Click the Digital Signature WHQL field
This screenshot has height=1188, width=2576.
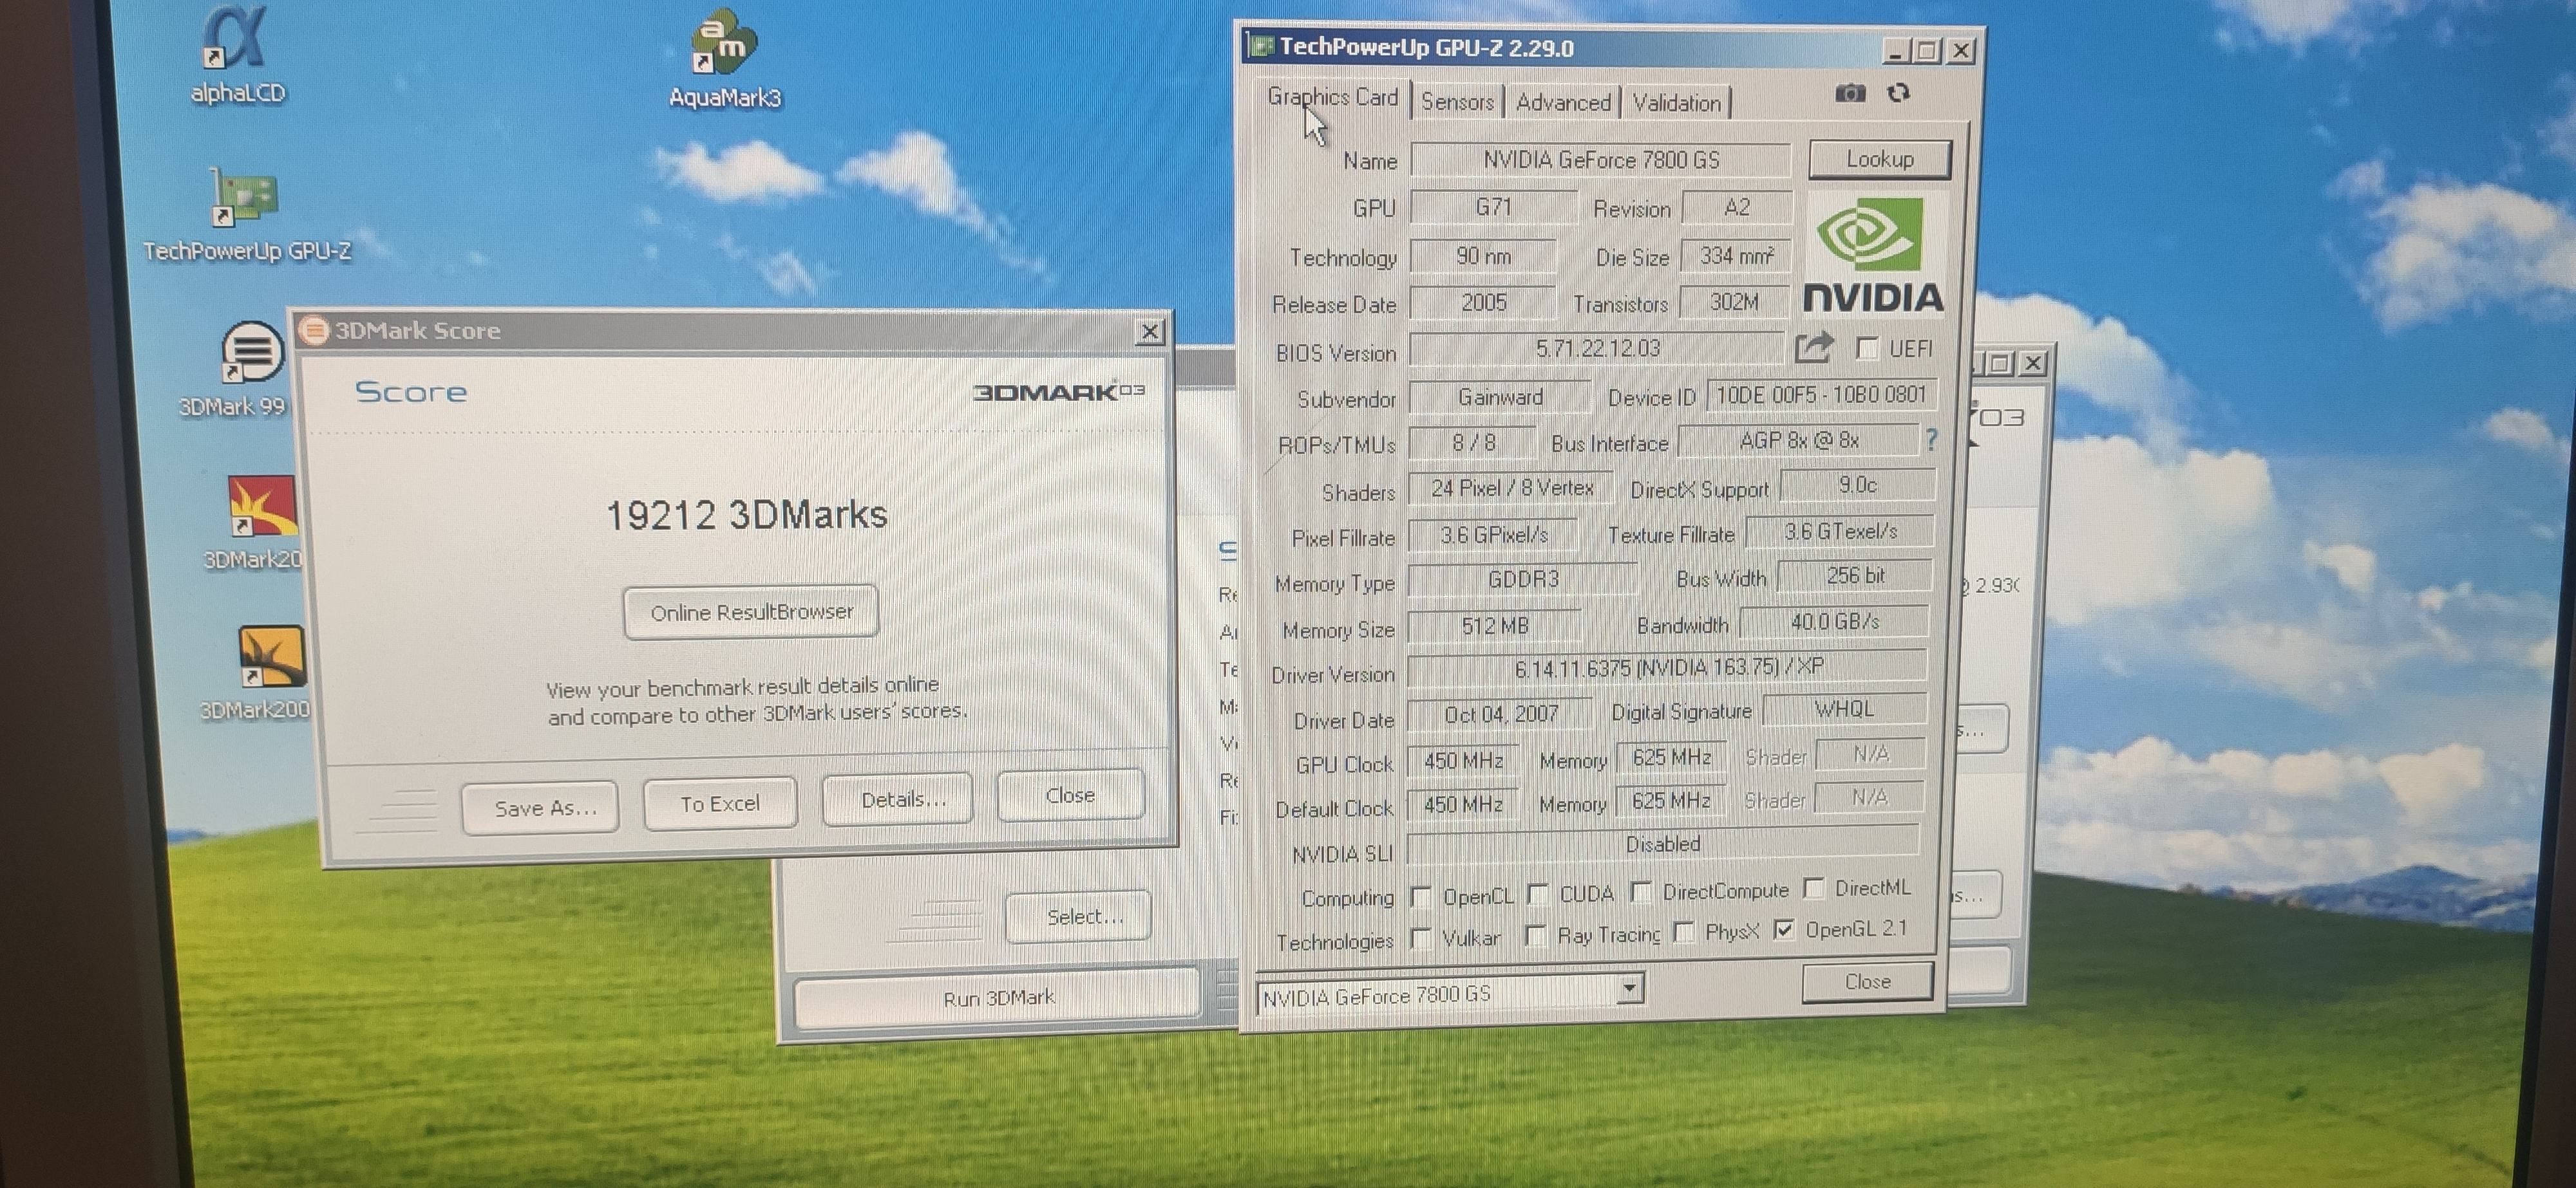coord(1844,709)
